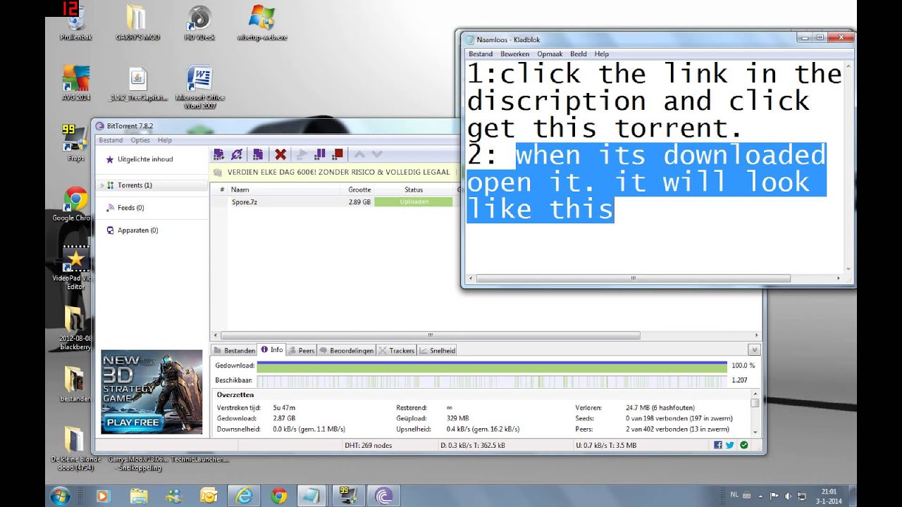Select the Info tab
The height and width of the screenshot is (507, 902).
click(271, 350)
